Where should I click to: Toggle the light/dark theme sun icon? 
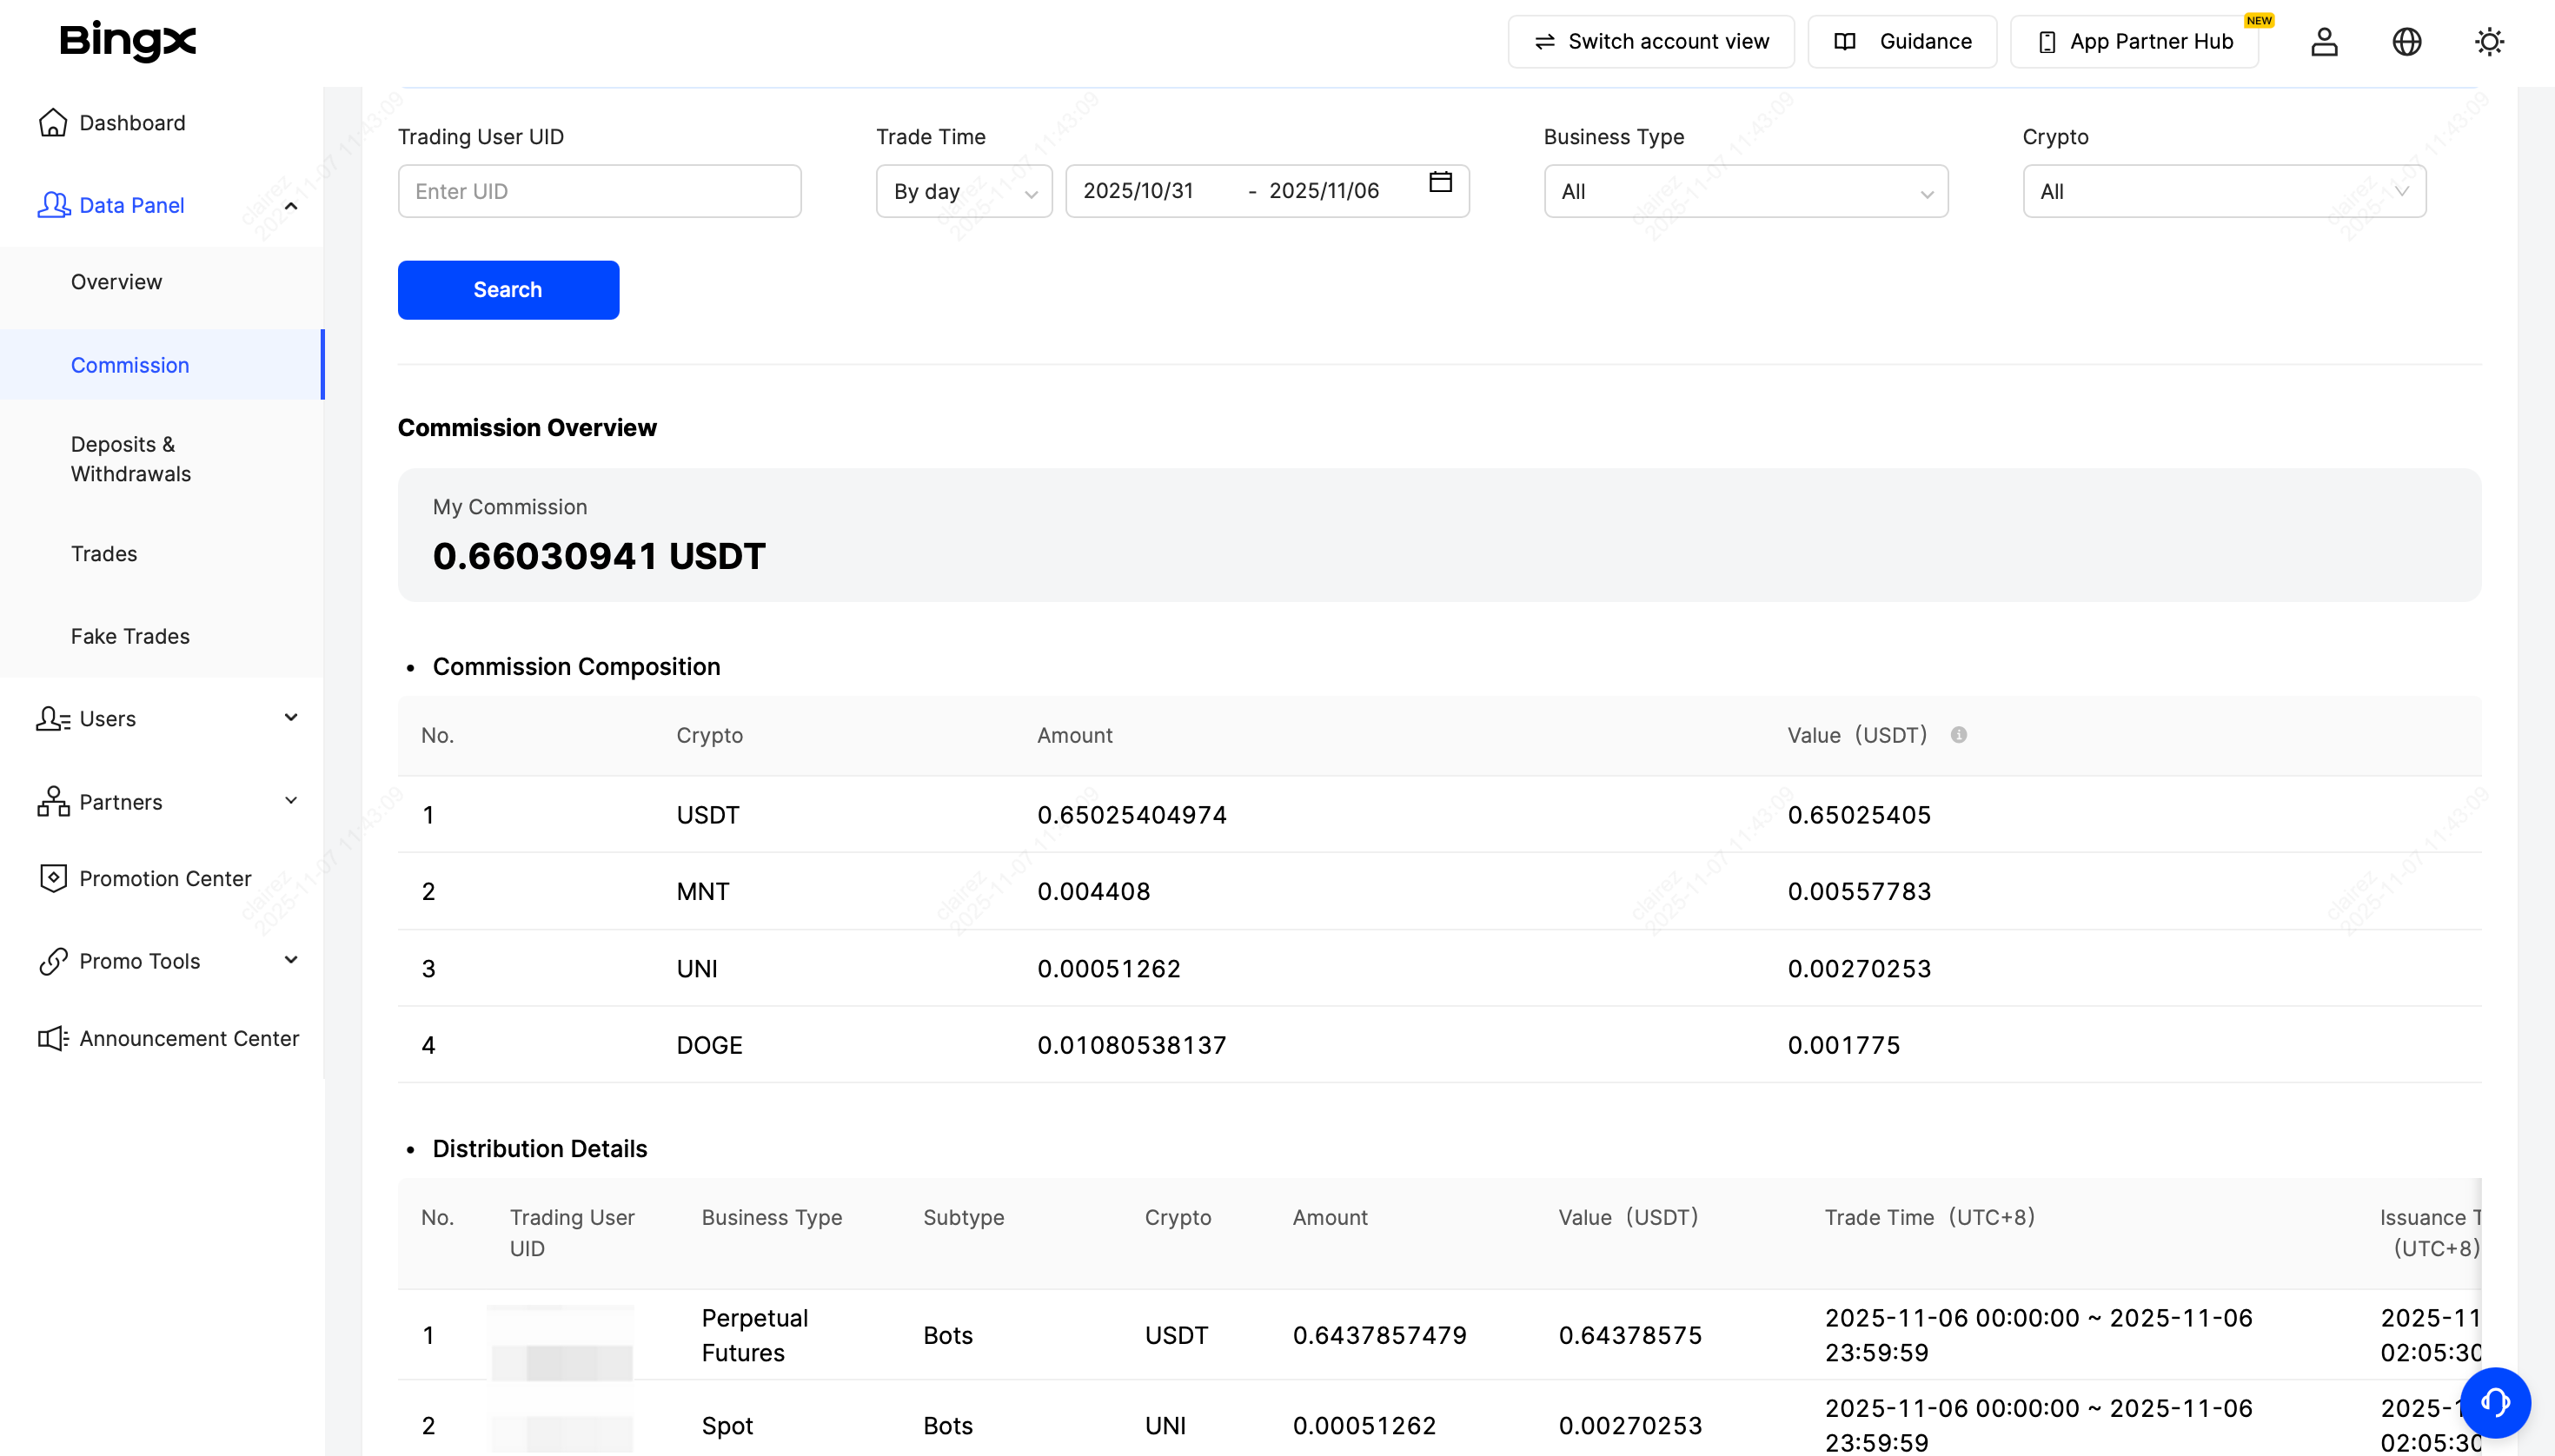pos(2489,42)
